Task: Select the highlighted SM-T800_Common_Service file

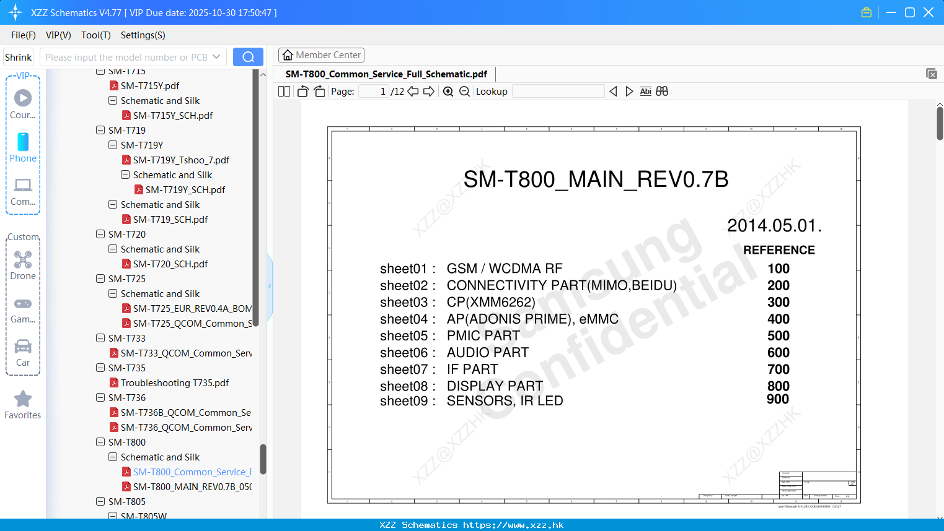Action: [x=192, y=472]
